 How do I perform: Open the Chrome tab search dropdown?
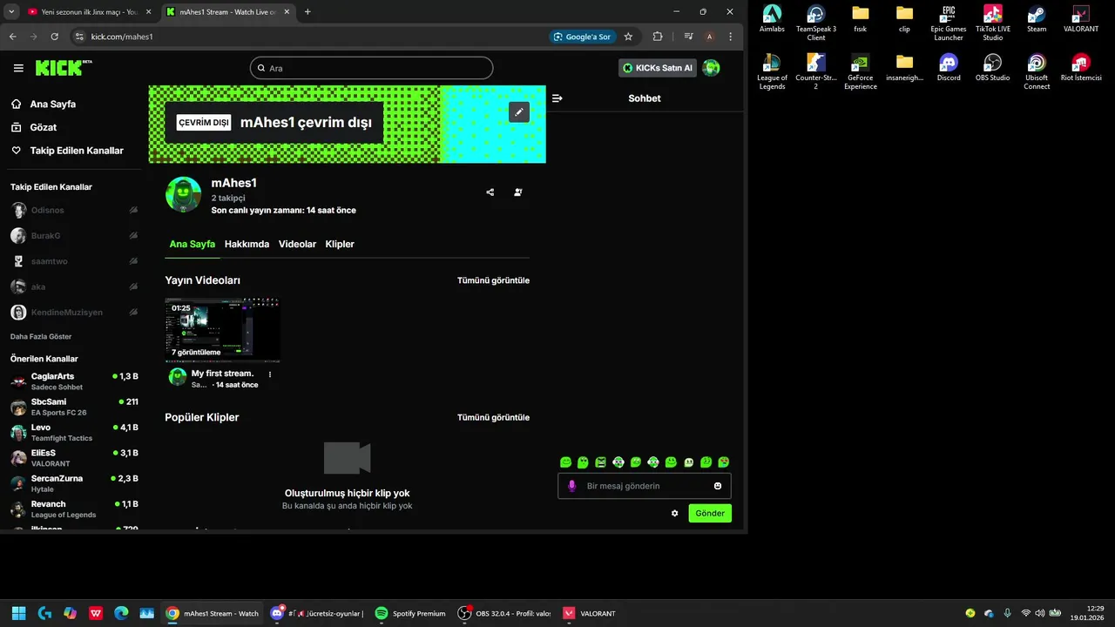tap(11, 12)
